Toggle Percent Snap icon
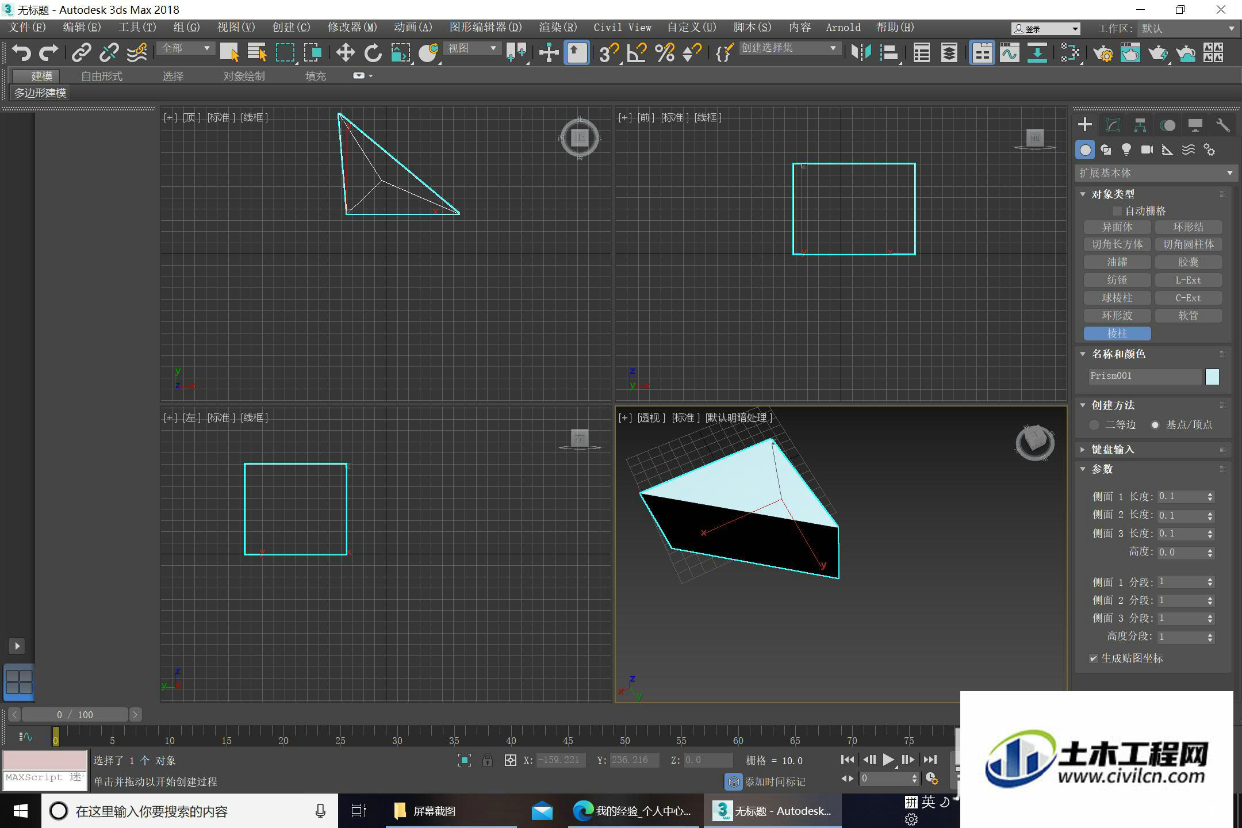 pos(664,53)
